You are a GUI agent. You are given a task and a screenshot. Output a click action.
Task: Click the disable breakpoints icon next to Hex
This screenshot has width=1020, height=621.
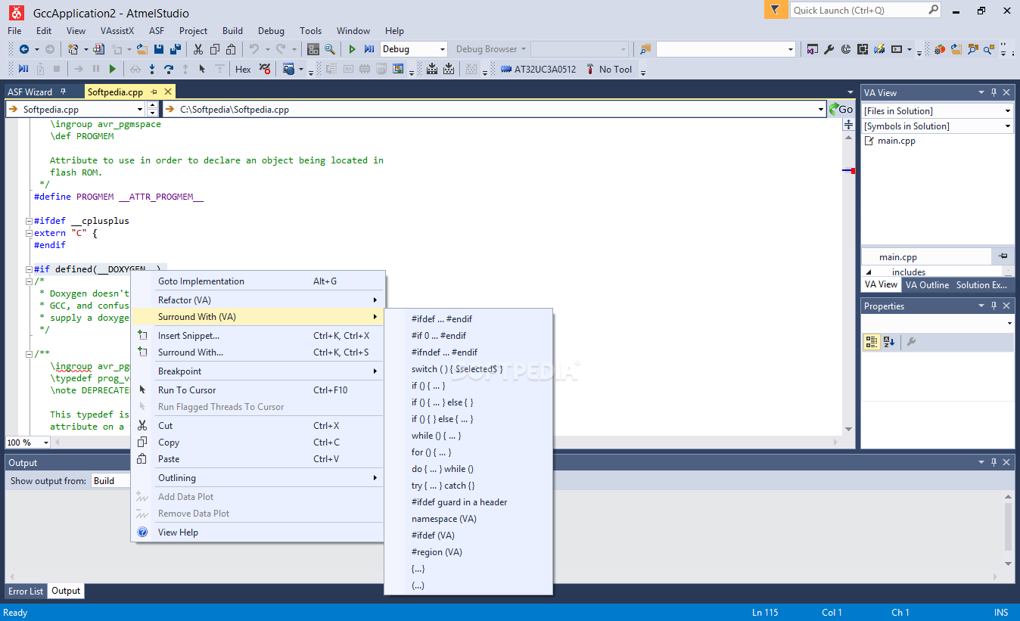[x=265, y=69]
